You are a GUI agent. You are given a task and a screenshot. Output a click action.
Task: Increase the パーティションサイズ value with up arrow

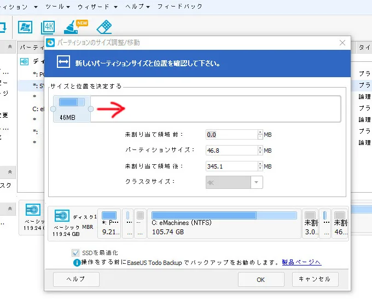[x=260, y=147]
